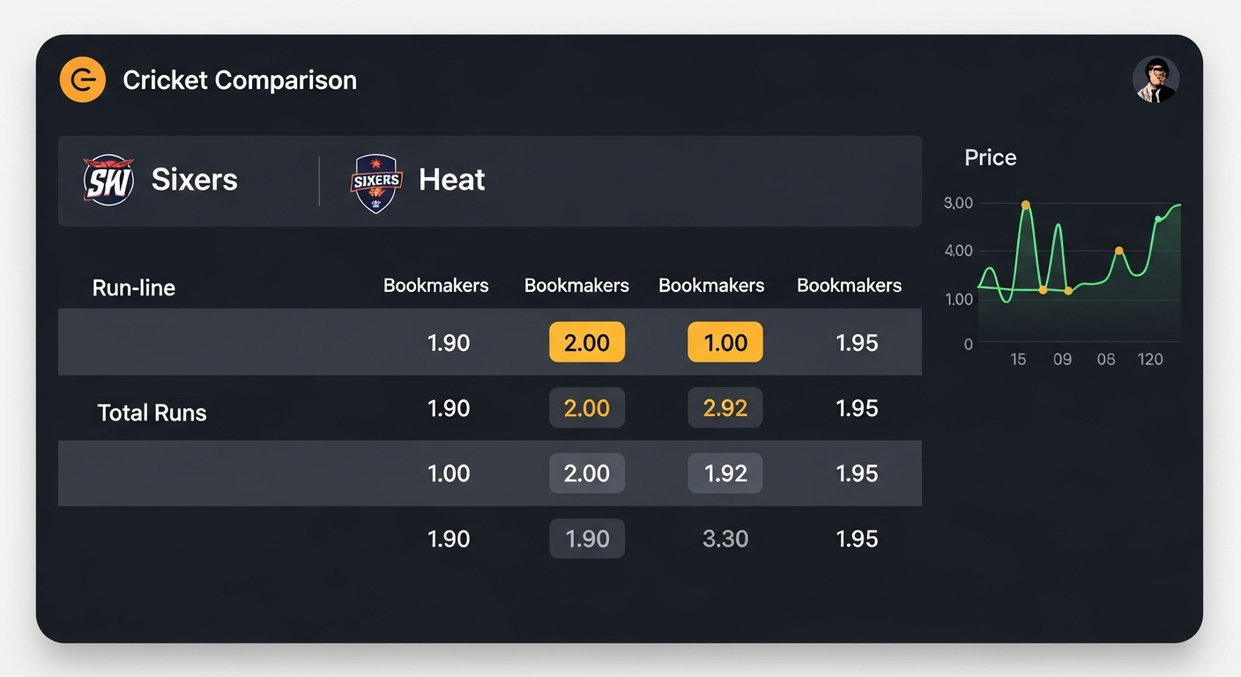This screenshot has width=1241, height=677.
Task: Select highlighted 2.00 odds in first row
Action: (x=586, y=342)
